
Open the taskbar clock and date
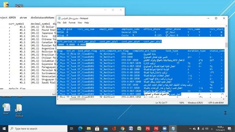[x=220, y=129]
